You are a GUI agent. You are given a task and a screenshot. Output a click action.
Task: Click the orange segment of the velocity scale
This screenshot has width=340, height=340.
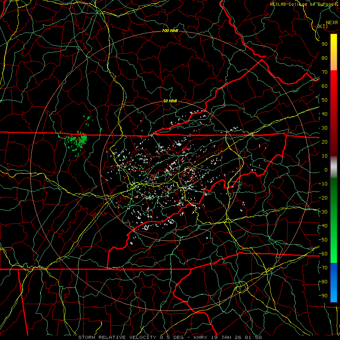pyautogui.click(x=334, y=64)
